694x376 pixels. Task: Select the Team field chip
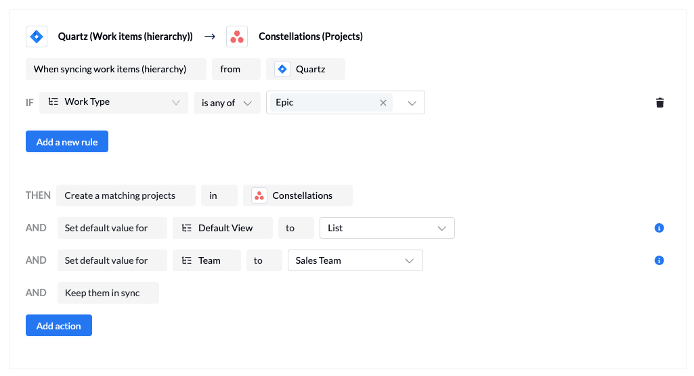207,260
